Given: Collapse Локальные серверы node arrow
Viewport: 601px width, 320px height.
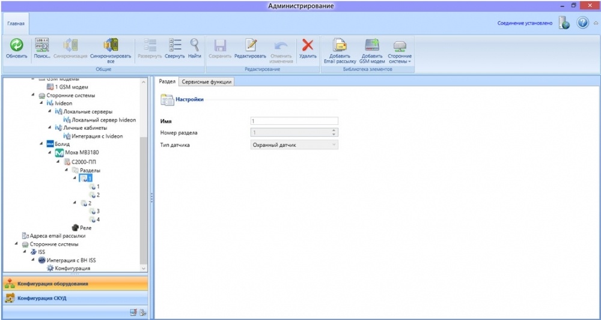Looking at the screenshot, I should pyautogui.click(x=50, y=112).
